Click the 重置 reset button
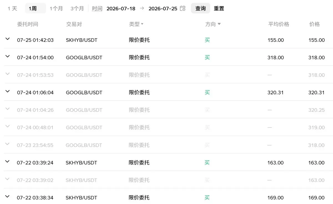 click(x=219, y=8)
